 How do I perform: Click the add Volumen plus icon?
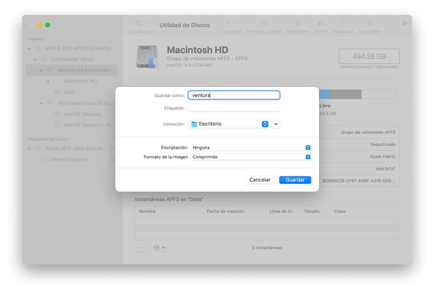pyautogui.click(x=227, y=23)
